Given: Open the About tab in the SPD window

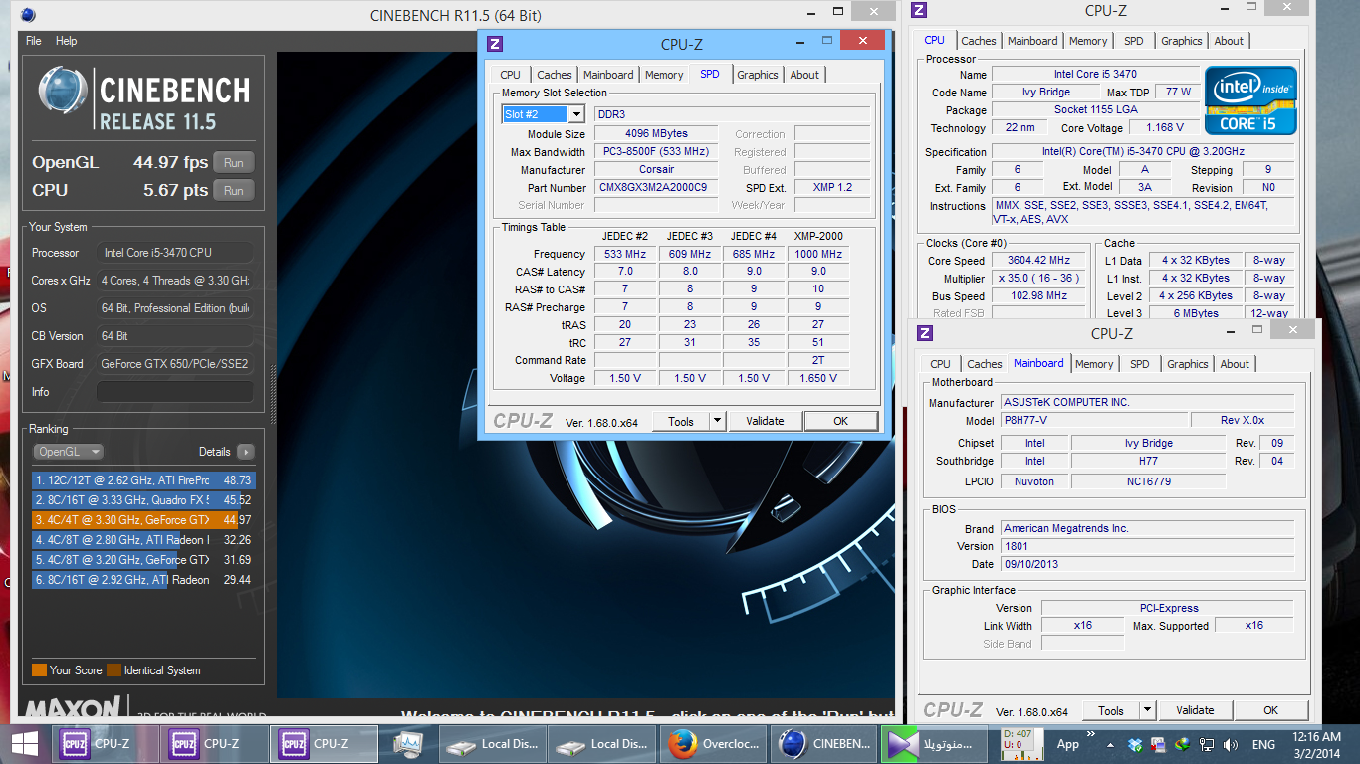Looking at the screenshot, I should pyautogui.click(x=804, y=75).
